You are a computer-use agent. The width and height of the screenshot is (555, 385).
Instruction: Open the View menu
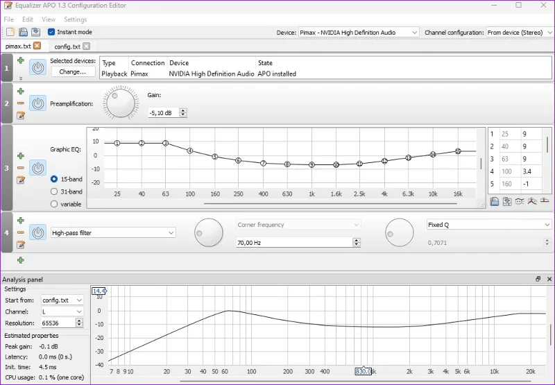click(49, 19)
